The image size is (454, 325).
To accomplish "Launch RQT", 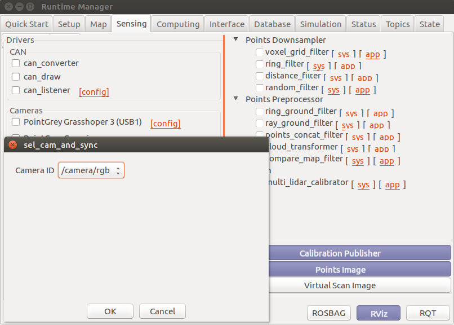I will [428, 313].
